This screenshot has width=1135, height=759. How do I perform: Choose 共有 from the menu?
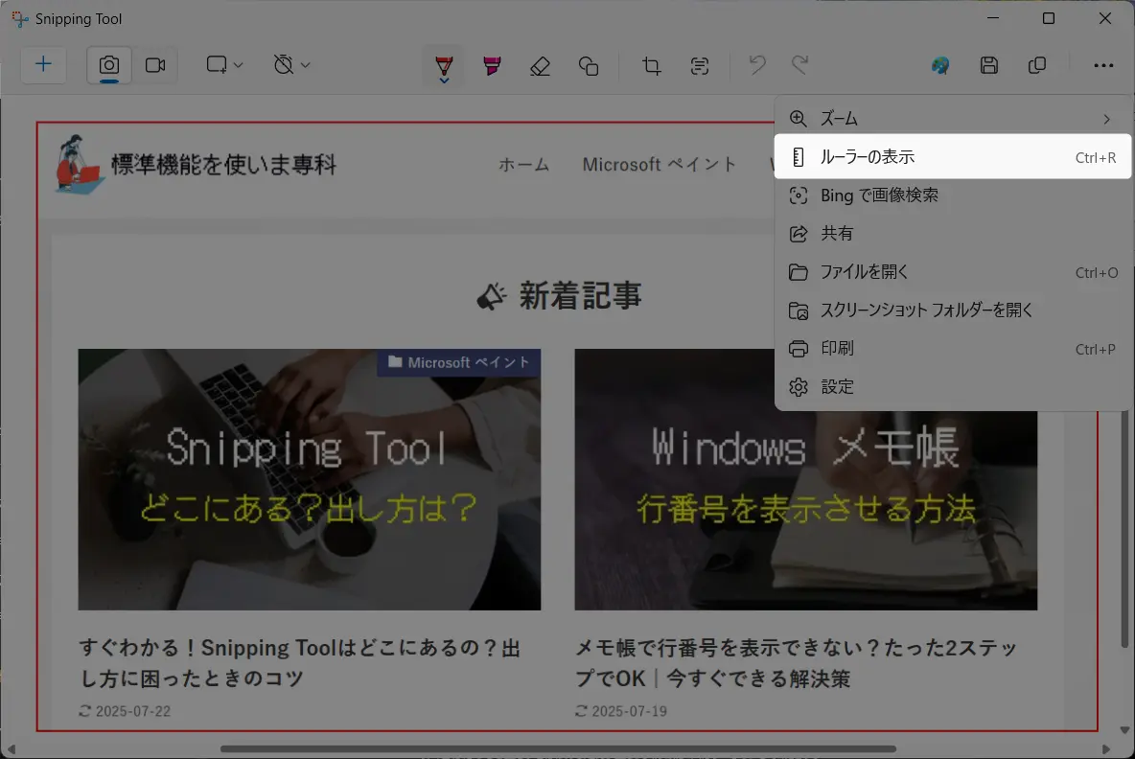952,234
